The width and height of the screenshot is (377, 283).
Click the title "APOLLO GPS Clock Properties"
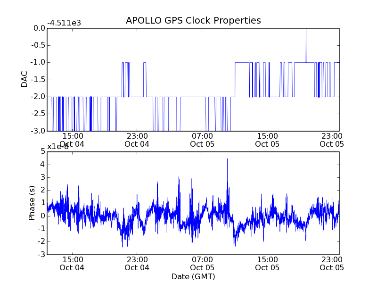(x=193, y=20)
